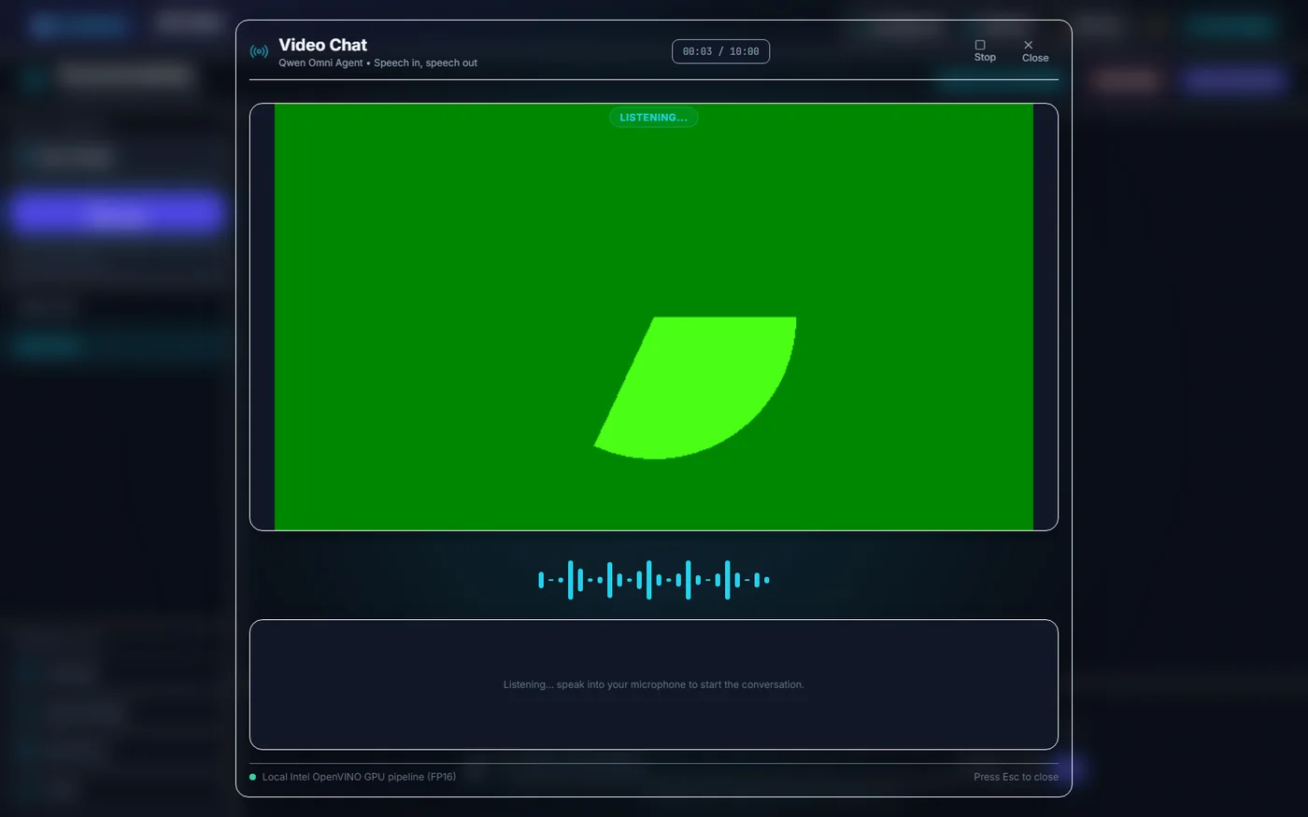Click the "Press Esc to close" hint
1308x817 pixels.
tap(1016, 777)
